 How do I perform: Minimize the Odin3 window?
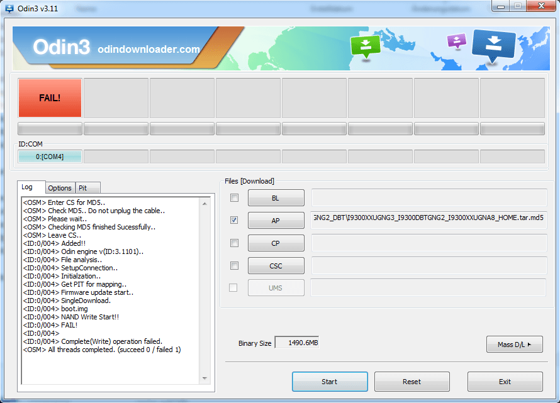pos(501,6)
